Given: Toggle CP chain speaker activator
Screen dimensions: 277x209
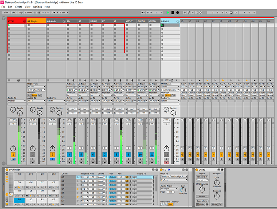Looking at the screenshot, I should tap(127, 189).
